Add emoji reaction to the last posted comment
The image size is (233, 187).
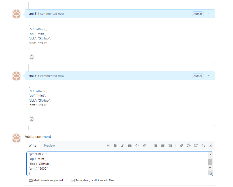pyautogui.click(x=31, y=119)
